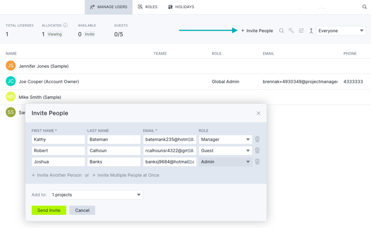371x228 pixels.
Task: Click + Invite Another Person
Action: pos(56,175)
